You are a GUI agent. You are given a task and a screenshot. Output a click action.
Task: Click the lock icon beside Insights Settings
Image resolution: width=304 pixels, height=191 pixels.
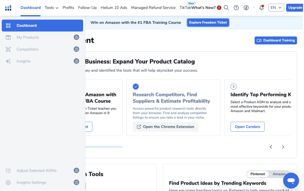click(76, 182)
